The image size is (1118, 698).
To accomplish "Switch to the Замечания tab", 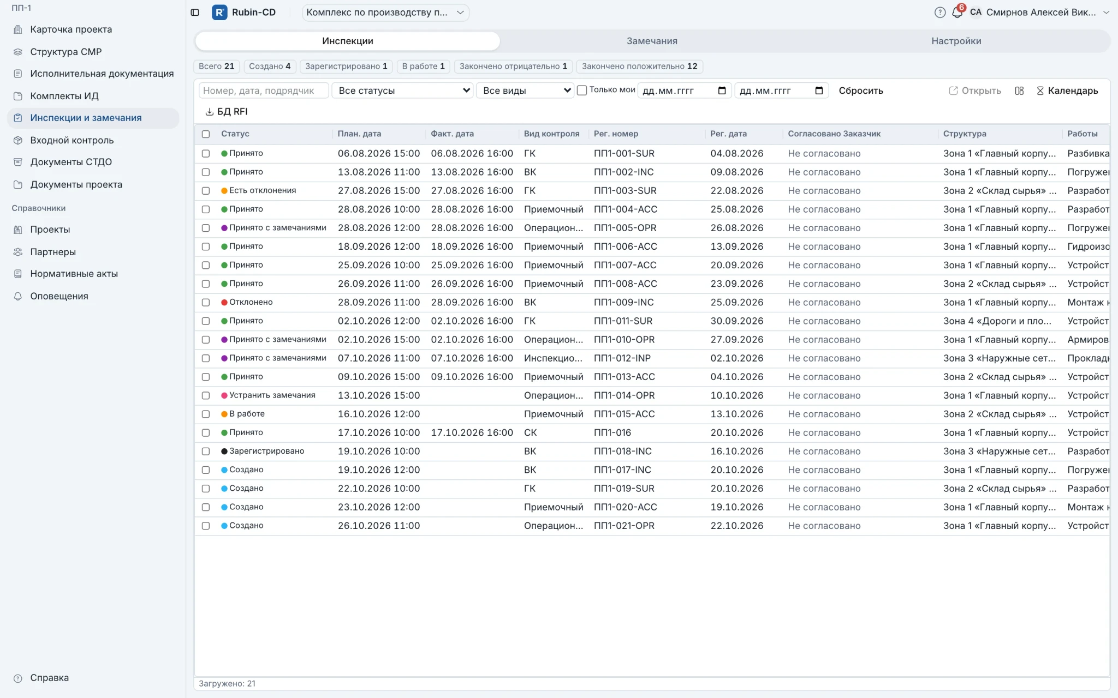I will pos(652,41).
